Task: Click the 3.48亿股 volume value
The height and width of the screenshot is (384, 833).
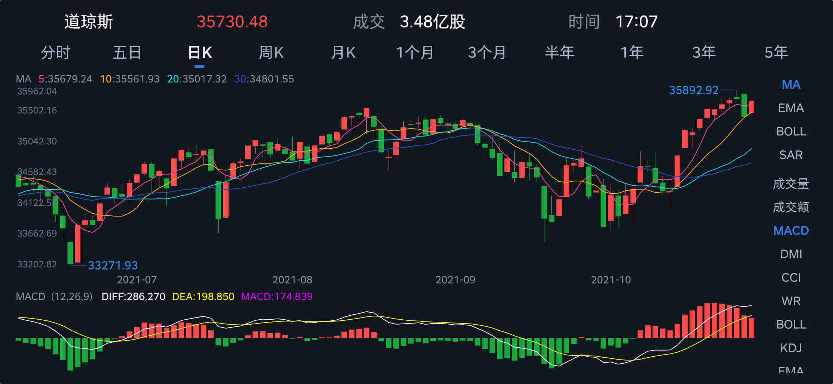Action: pos(433,22)
